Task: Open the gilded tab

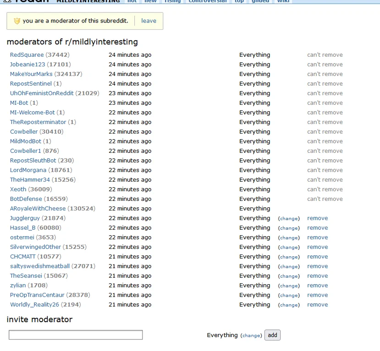Action: click(x=260, y=1)
